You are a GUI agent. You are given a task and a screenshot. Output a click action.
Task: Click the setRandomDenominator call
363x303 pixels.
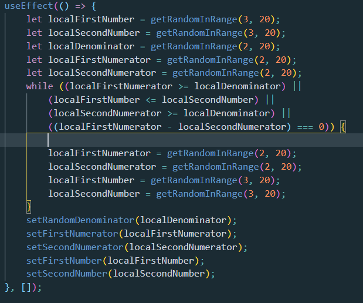80,220
